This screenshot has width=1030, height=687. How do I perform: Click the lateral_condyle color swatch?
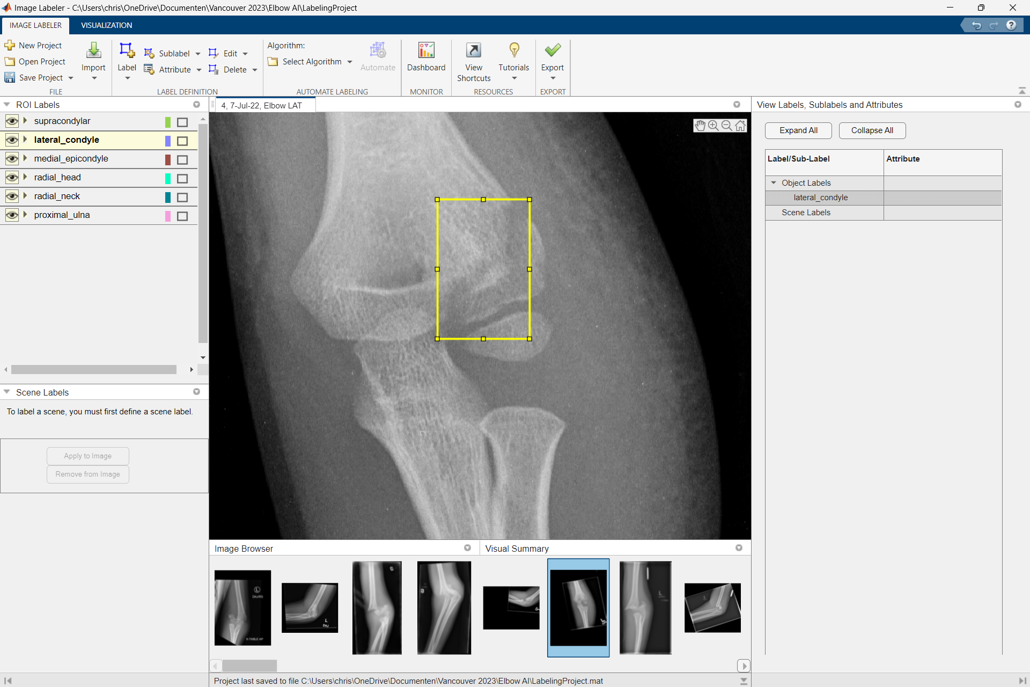[x=168, y=141]
